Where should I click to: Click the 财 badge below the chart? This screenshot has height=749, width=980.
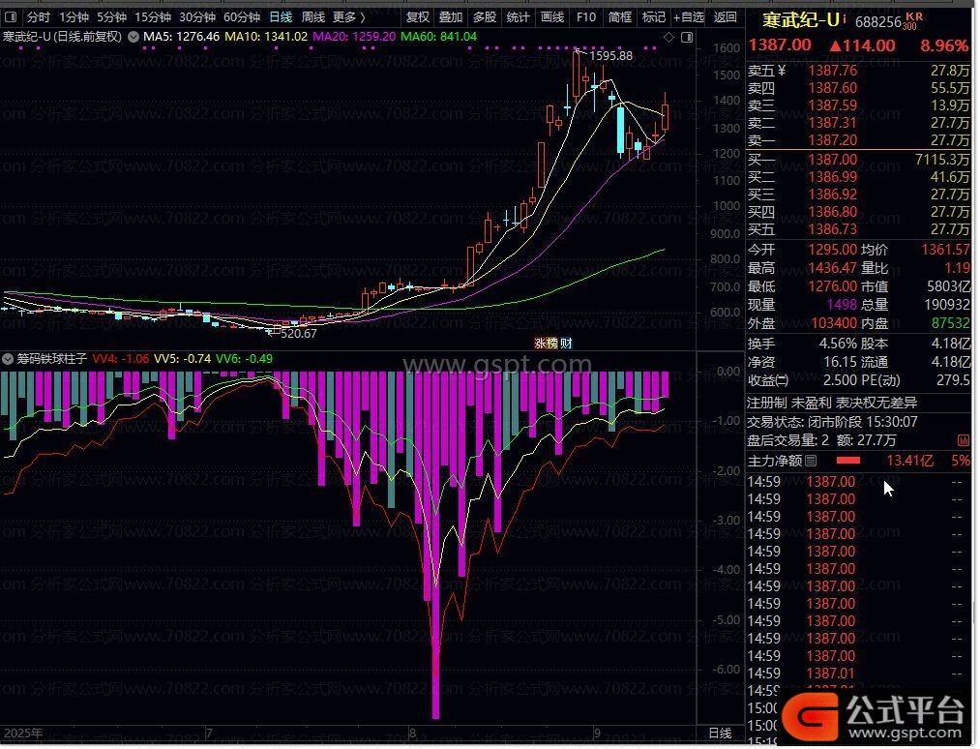566,343
